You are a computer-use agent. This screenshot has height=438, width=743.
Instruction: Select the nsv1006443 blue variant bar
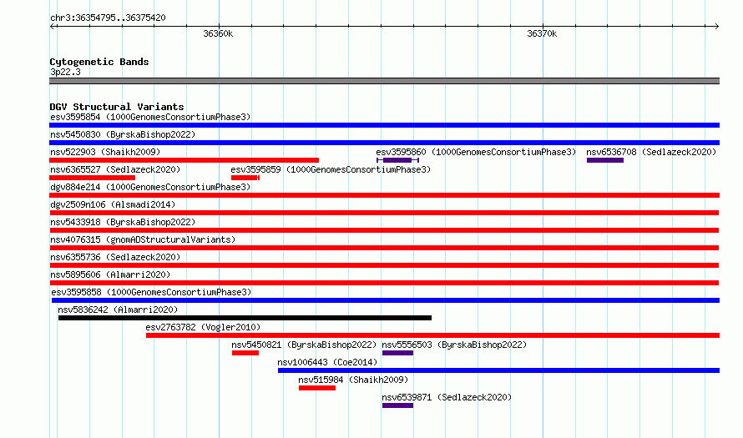498,370
